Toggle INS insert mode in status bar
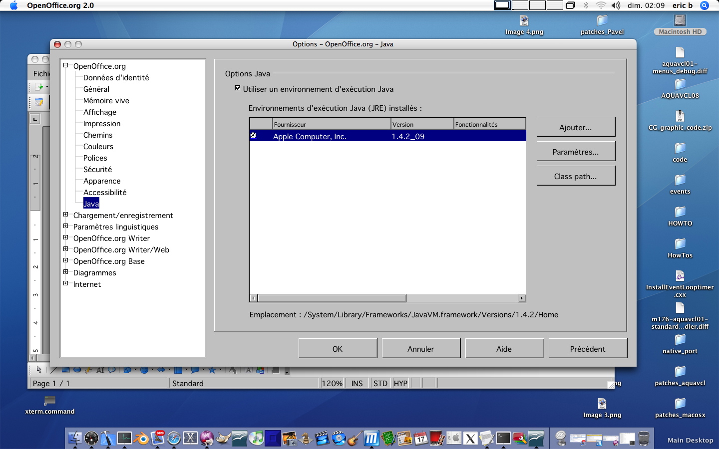 point(357,383)
